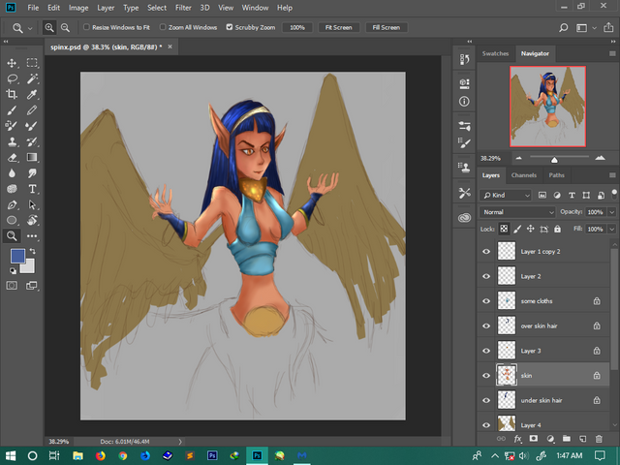Viewport: 620px width, 465px height.
Task: Select the Blur tool
Action: [x=12, y=173]
